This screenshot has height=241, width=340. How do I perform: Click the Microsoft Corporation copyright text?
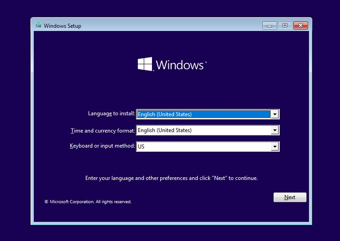tap(88, 202)
